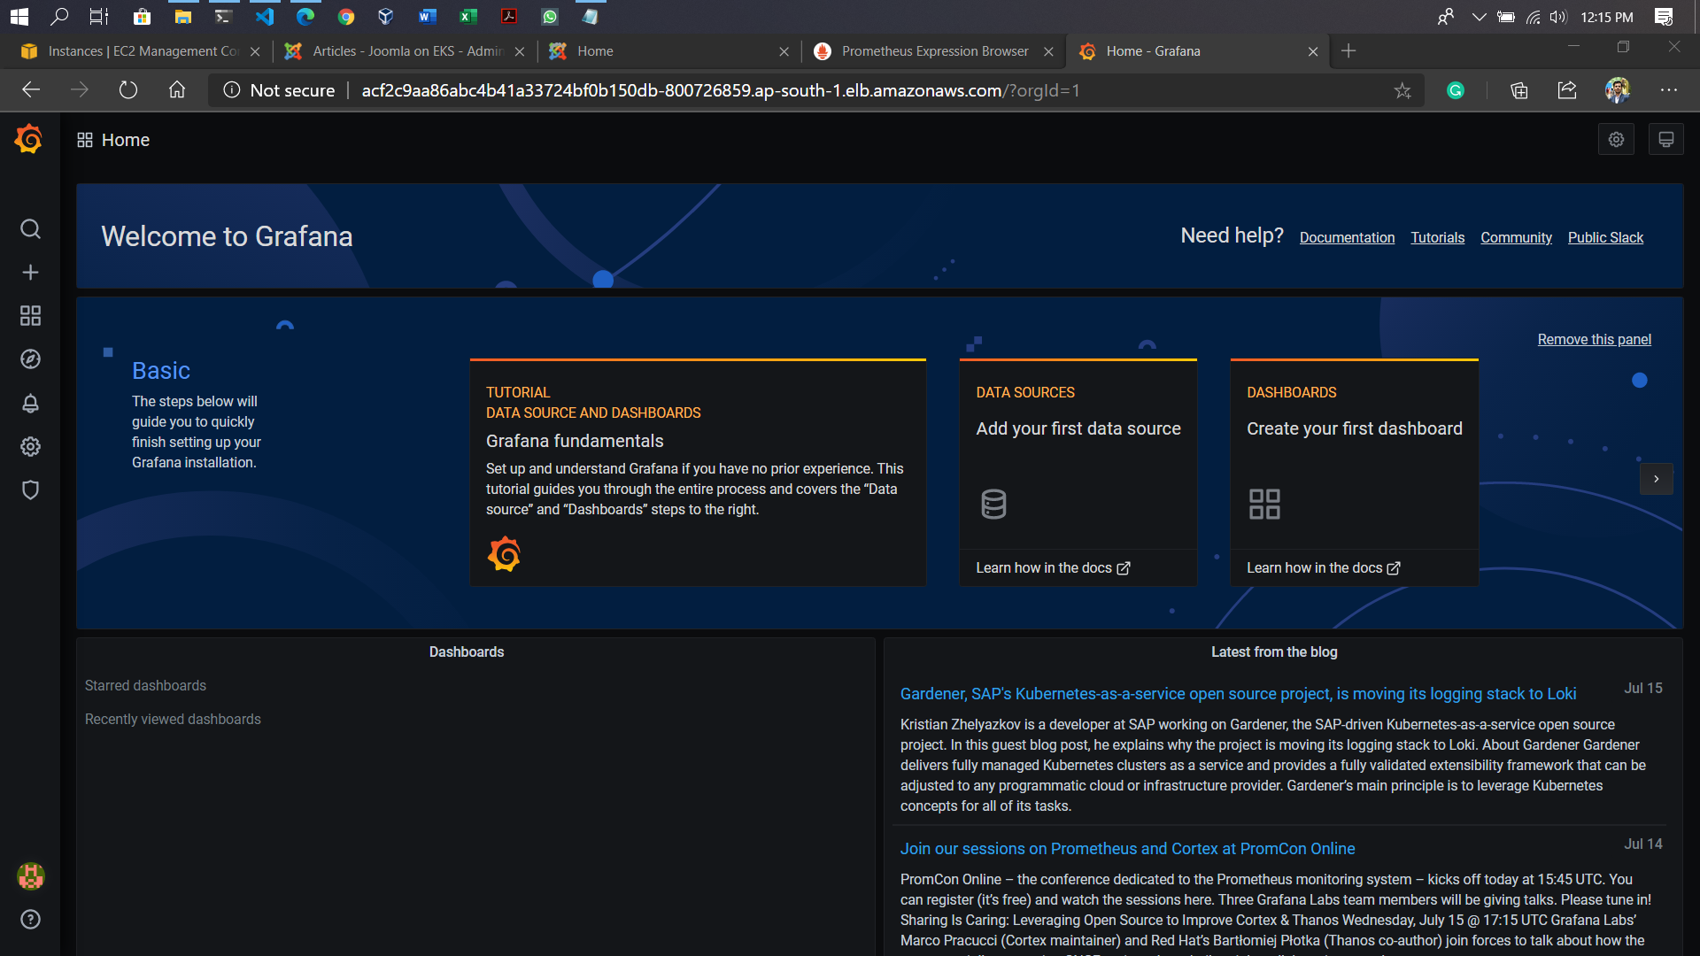The width and height of the screenshot is (1700, 956).
Task: Open the Home dashboard picker dropdown
Action: click(x=113, y=140)
